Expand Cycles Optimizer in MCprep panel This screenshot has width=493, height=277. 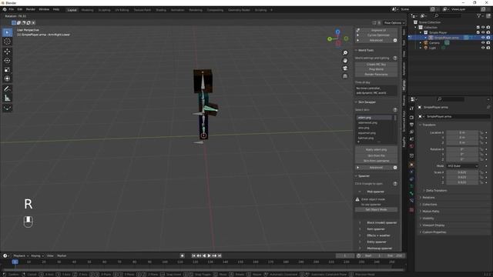coord(377,35)
